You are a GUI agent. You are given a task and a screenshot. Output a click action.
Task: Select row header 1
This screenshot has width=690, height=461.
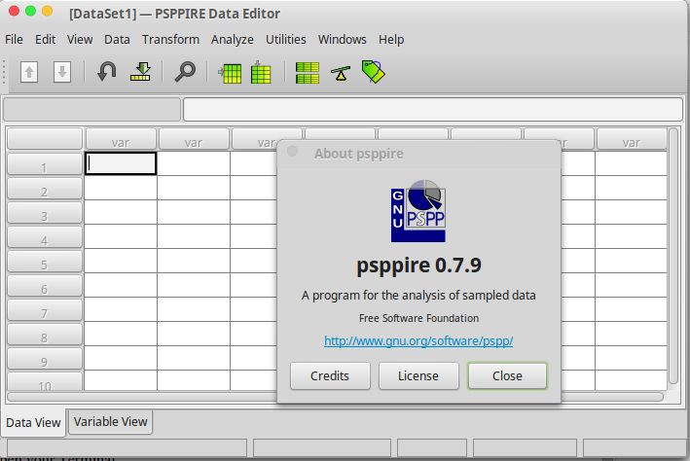pos(45,164)
